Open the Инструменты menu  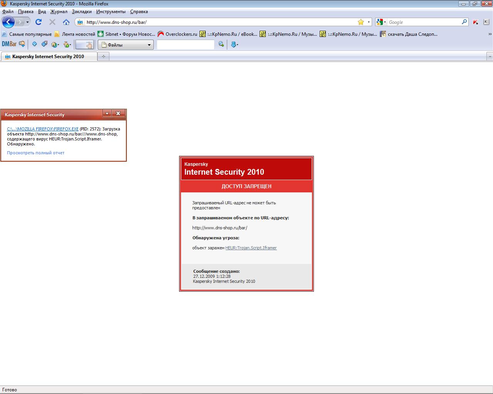(x=111, y=12)
